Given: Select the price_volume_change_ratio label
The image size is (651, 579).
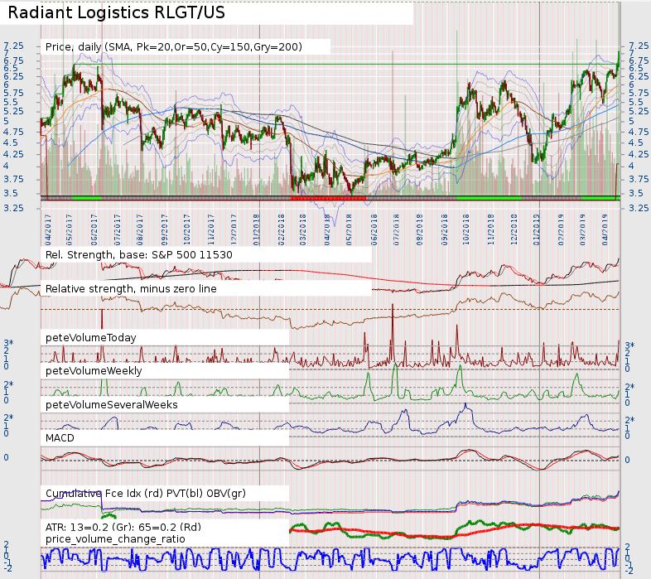Looking at the screenshot, I should click(x=115, y=539).
